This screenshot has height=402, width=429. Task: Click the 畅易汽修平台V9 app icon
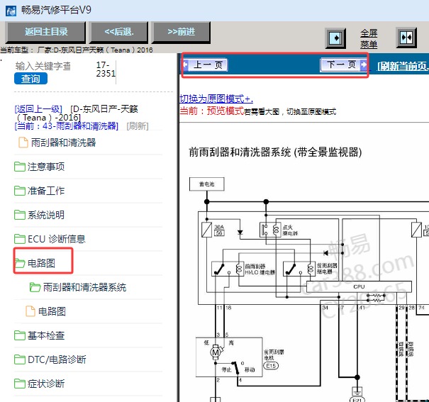point(11,11)
